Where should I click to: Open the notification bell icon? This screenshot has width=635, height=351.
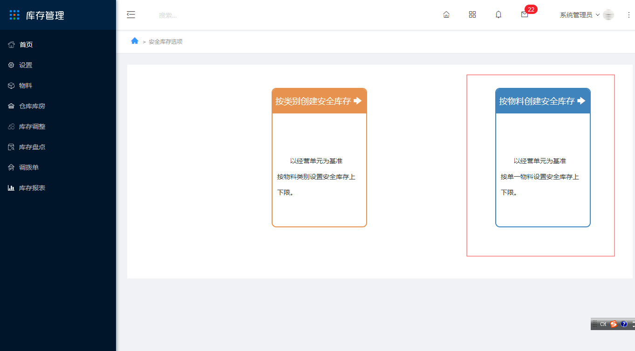(x=498, y=15)
